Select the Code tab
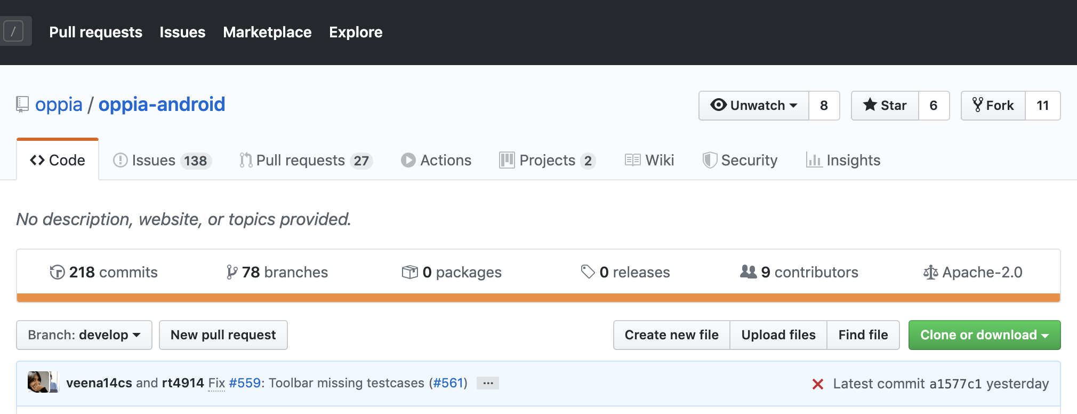 [x=58, y=160]
